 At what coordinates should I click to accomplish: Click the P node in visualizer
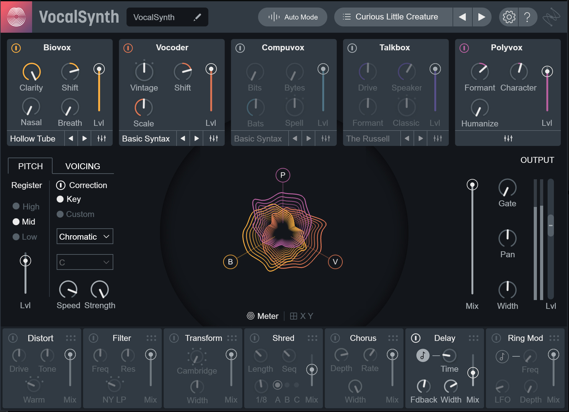(x=283, y=175)
